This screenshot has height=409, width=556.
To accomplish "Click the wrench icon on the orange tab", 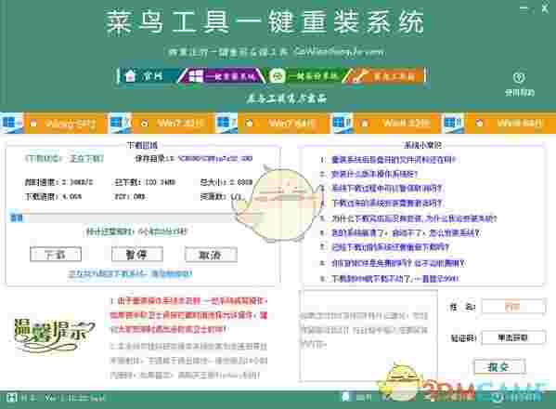I will tap(359, 76).
